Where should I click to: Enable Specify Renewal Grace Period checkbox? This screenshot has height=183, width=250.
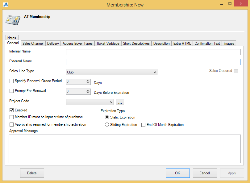point(11,81)
